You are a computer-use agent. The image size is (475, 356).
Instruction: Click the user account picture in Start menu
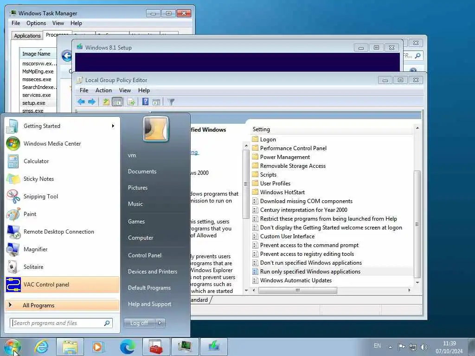click(x=156, y=129)
